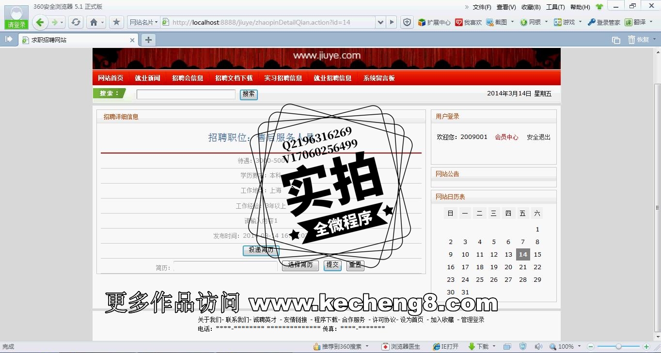Open the 网银 online banking tool

coord(530,22)
